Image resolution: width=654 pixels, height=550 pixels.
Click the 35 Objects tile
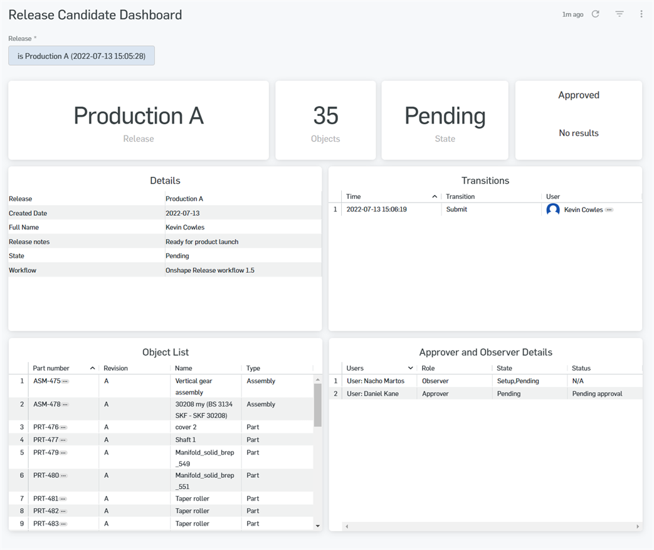click(325, 120)
